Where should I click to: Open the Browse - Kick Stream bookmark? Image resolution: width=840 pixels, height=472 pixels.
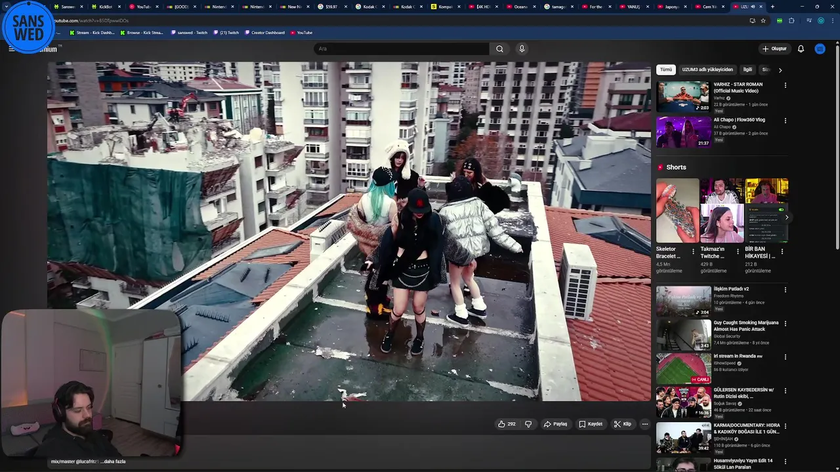tap(142, 33)
